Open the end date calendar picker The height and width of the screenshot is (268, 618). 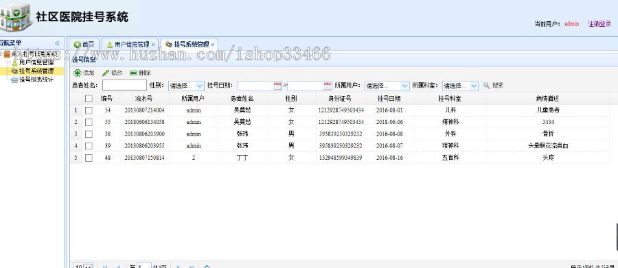coord(328,86)
